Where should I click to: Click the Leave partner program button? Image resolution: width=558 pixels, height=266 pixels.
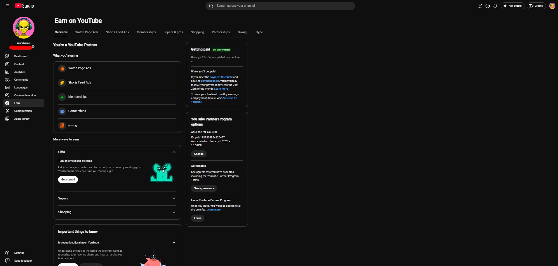pyautogui.click(x=198, y=218)
